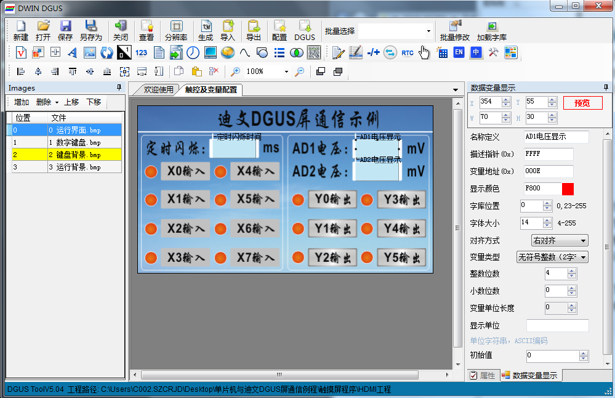
Task: Save the project using the 保存 icon
Action: pyautogui.click(x=65, y=30)
